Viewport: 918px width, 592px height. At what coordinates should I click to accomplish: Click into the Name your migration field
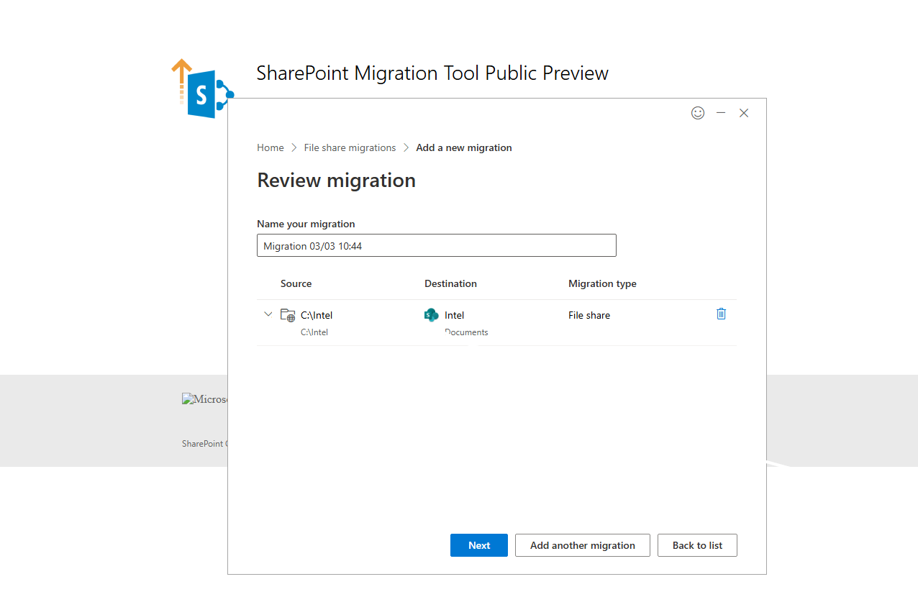click(436, 245)
